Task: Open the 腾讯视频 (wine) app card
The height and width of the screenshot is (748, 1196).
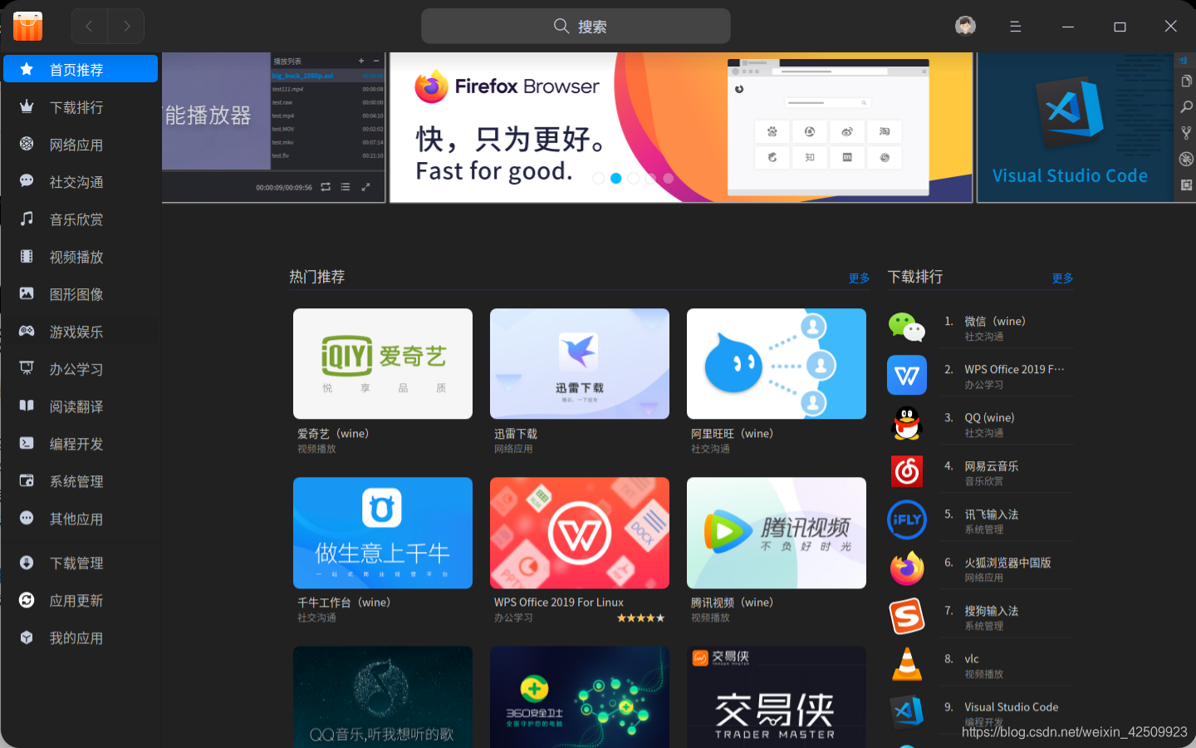Action: [777, 533]
